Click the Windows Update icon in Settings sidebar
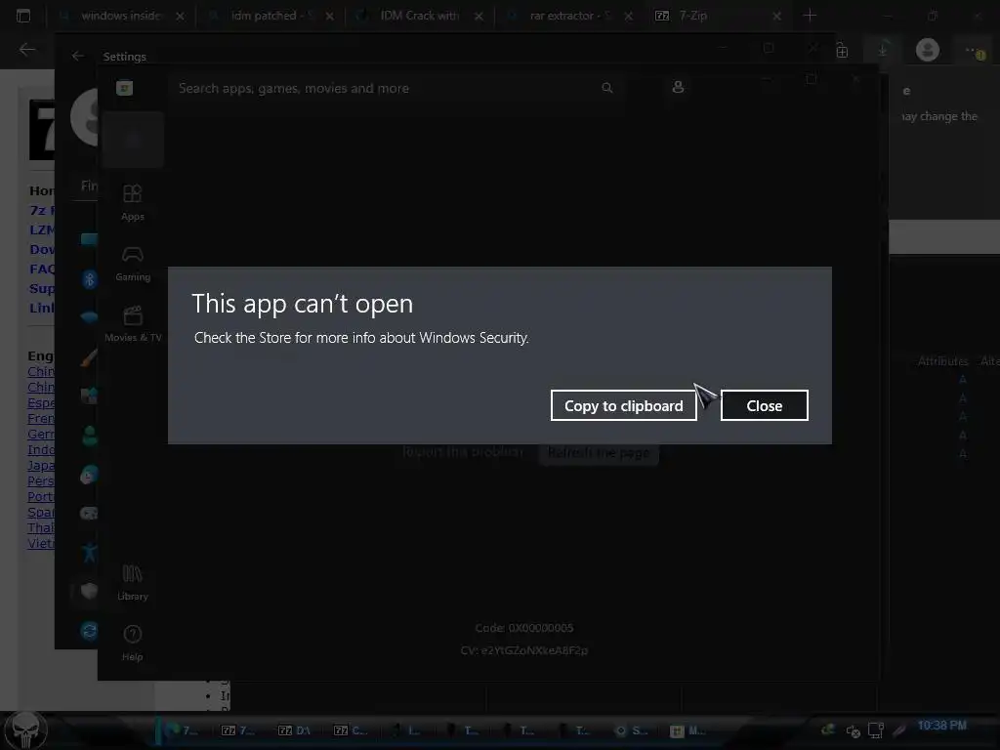Screen dimensions: 1000x750 pos(89,631)
